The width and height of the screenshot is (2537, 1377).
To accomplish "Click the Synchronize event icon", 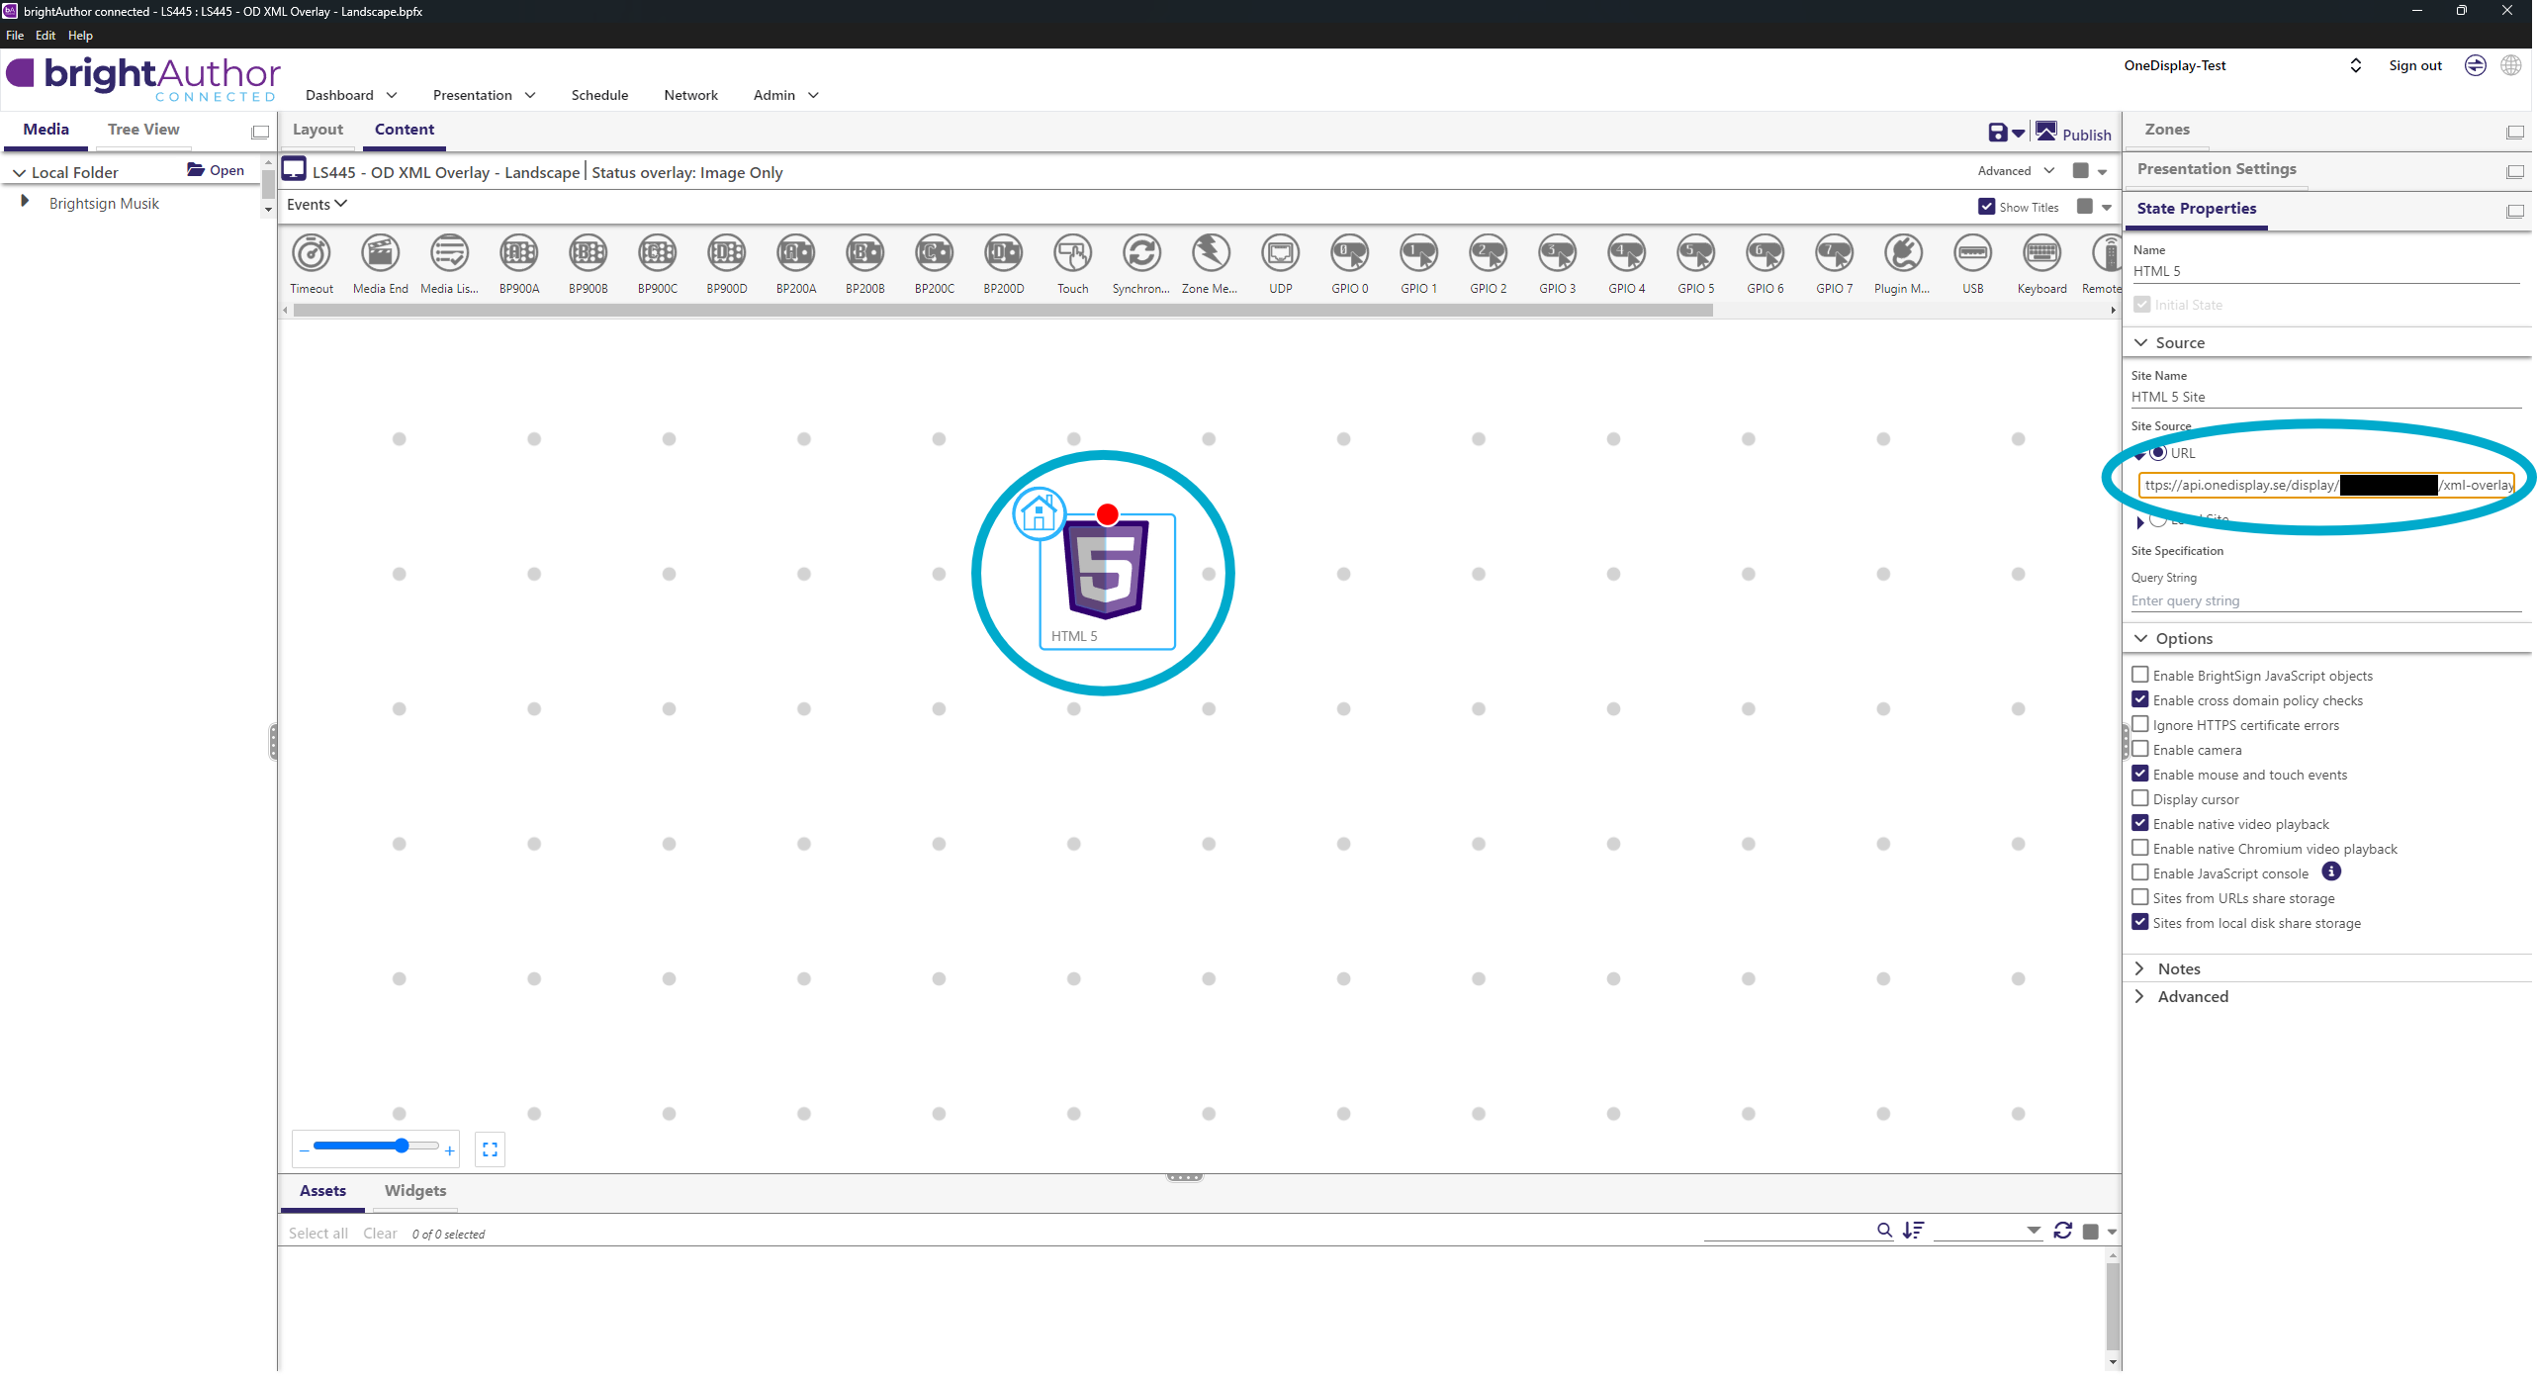I will [1141, 254].
